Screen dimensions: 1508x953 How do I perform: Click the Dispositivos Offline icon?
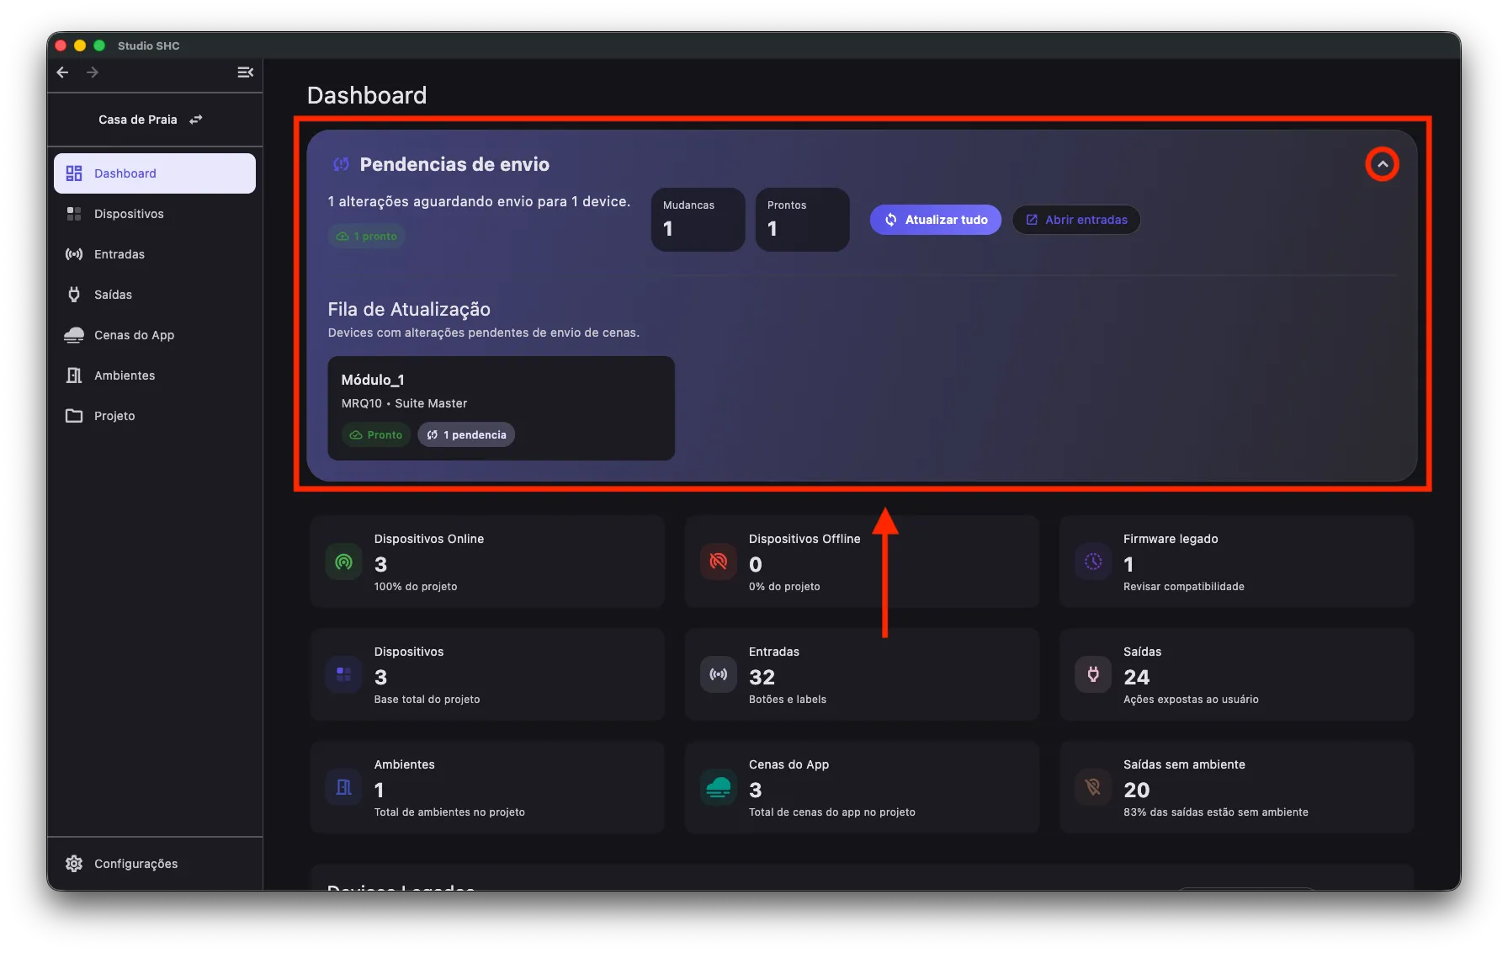(x=718, y=562)
